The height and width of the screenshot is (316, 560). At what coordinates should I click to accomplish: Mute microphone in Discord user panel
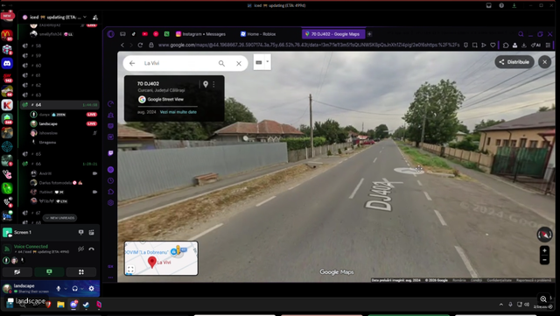(x=59, y=289)
